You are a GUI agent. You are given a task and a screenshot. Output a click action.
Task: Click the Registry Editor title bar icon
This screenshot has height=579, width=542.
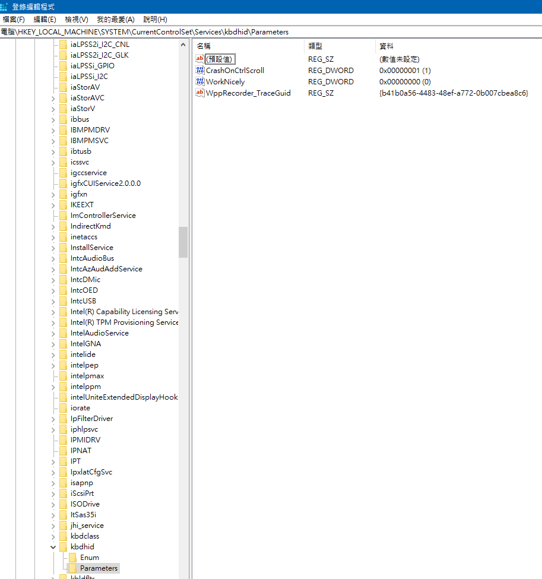[x=5, y=7]
